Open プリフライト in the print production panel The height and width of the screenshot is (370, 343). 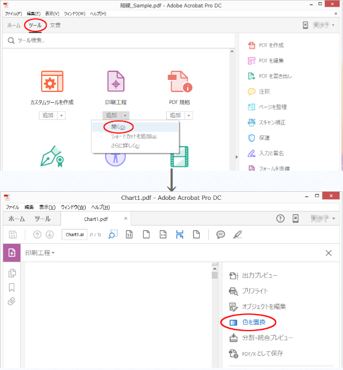coord(248,291)
